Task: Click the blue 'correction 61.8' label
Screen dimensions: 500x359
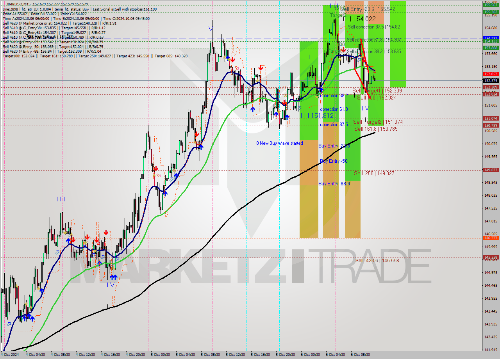Action: click(x=334, y=109)
